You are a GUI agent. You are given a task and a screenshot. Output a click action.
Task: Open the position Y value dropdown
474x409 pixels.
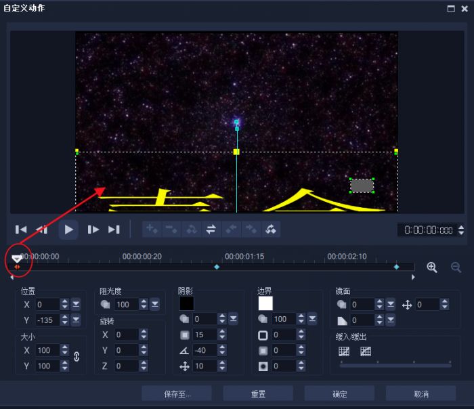[76, 320]
